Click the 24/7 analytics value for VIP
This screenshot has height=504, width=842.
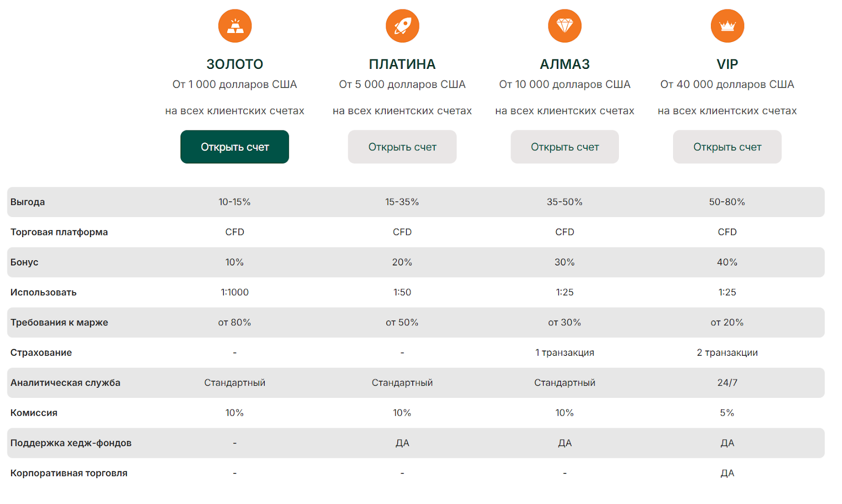pos(727,383)
